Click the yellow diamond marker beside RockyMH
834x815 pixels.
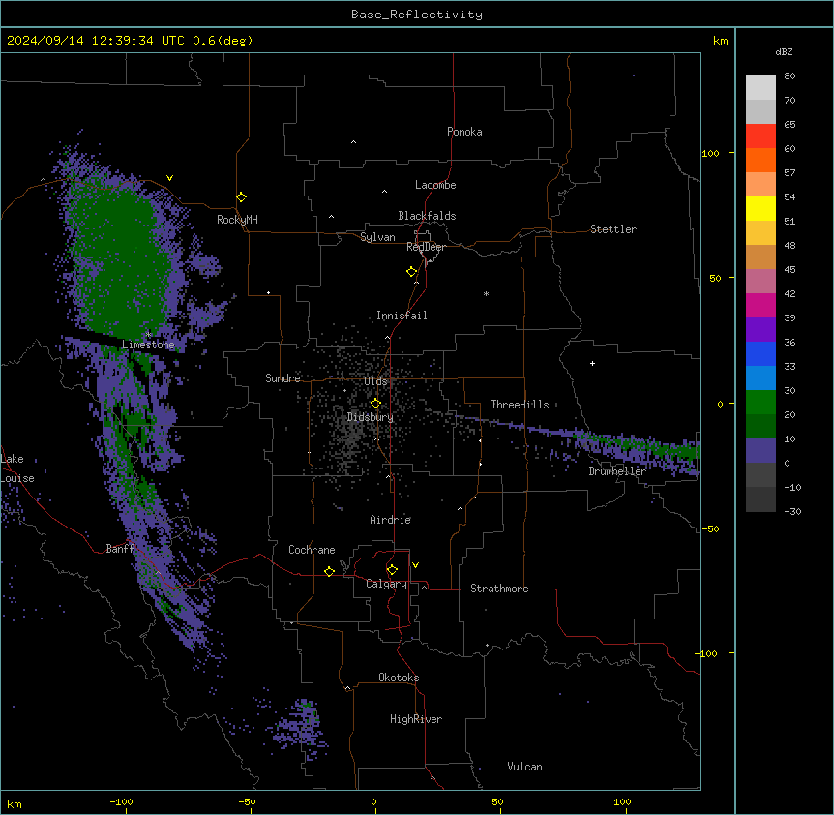242,197
